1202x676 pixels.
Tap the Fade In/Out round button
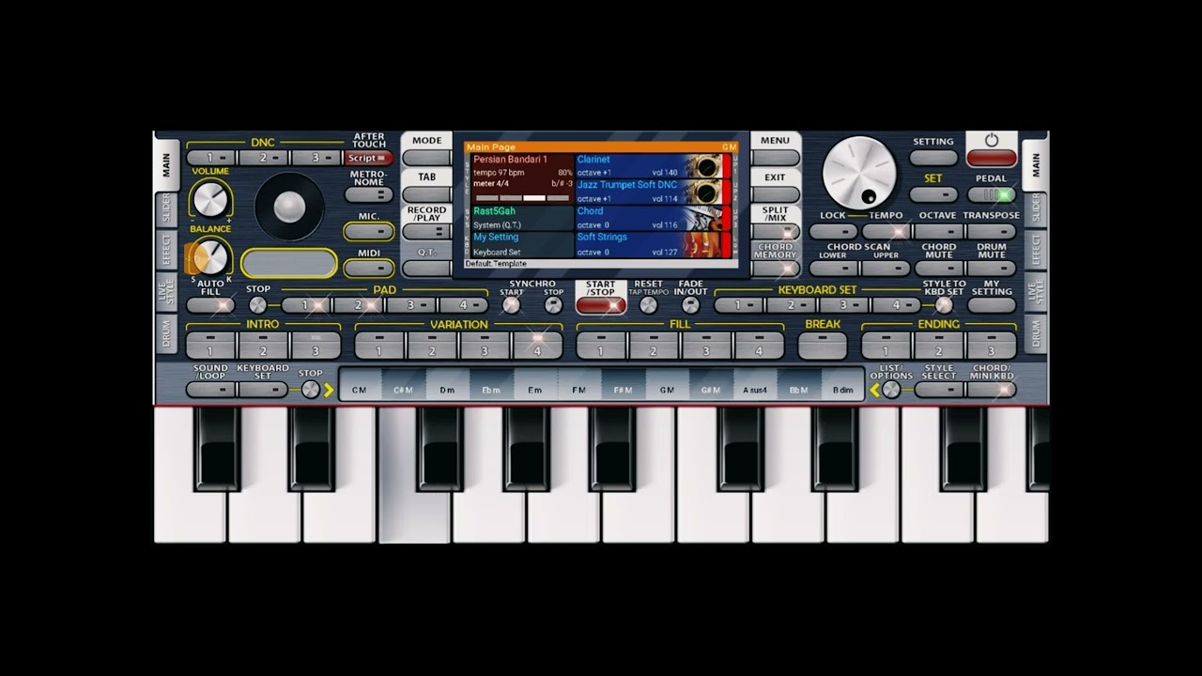coord(691,305)
